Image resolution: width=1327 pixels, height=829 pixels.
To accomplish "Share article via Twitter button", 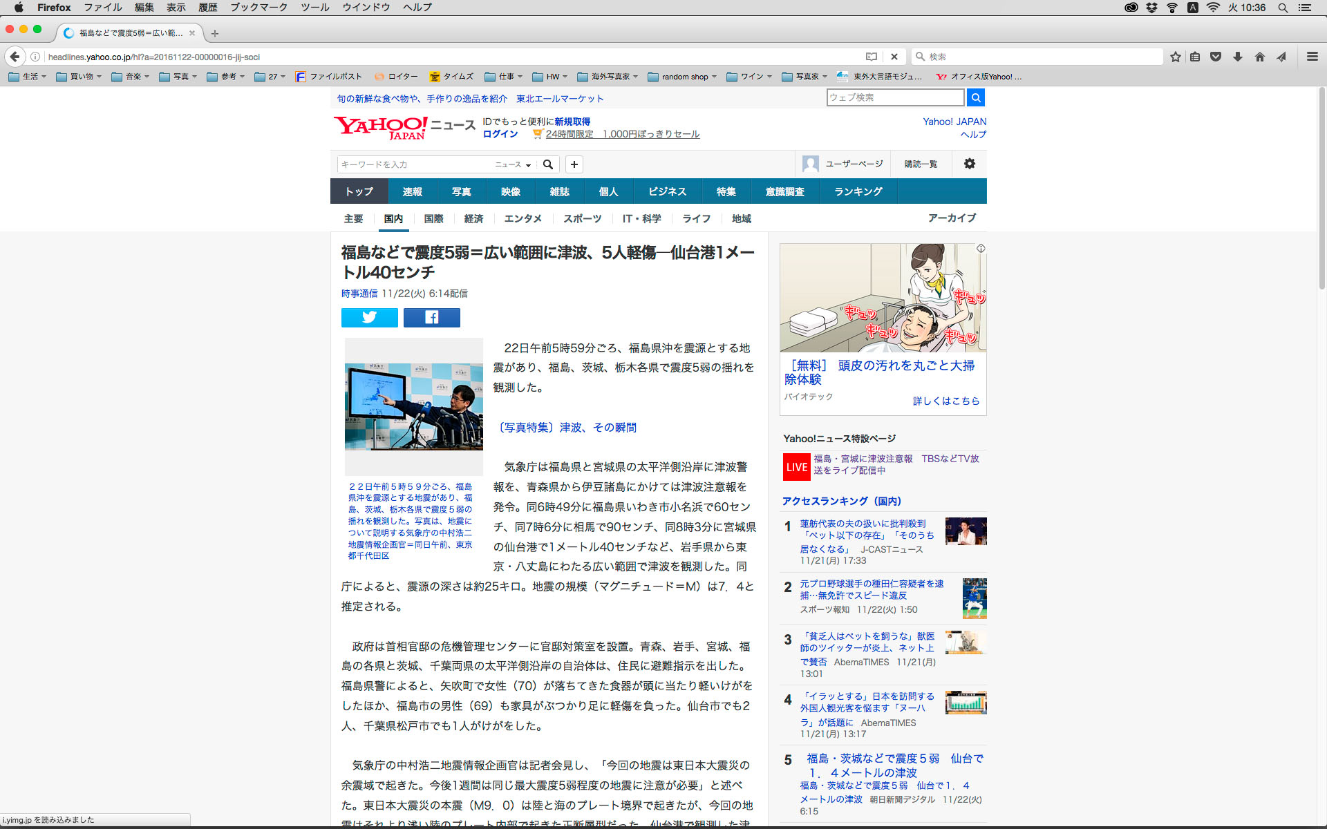I will 369,317.
